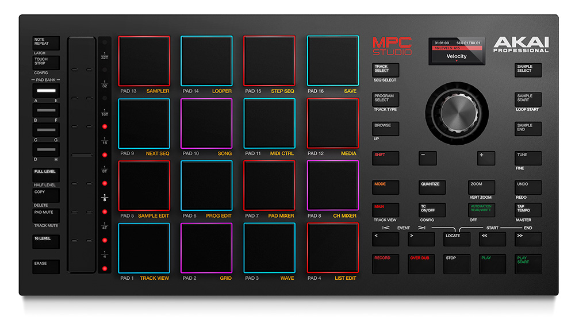Viewport: 575px width, 320px height.
Task: Hit the green Play button
Action: (493, 264)
